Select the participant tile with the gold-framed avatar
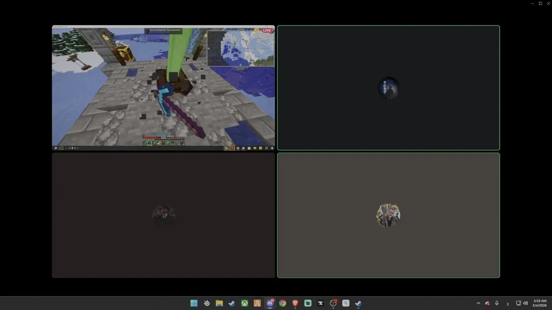Image resolution: width=552 pixels, height=310 pixels. (x=389, y=215)
